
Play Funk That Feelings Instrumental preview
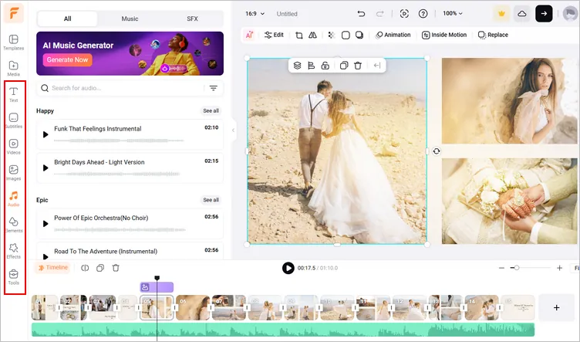coord(46,134)
